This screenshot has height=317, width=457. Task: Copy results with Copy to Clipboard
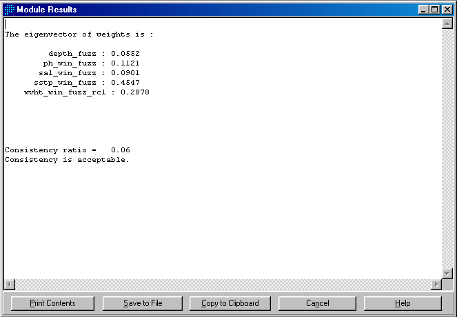coord(230,303)
